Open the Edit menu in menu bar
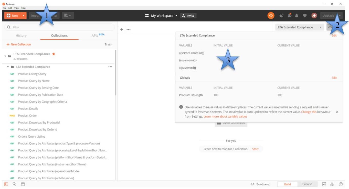Screen dimensions: 349x189 (10, 8)
